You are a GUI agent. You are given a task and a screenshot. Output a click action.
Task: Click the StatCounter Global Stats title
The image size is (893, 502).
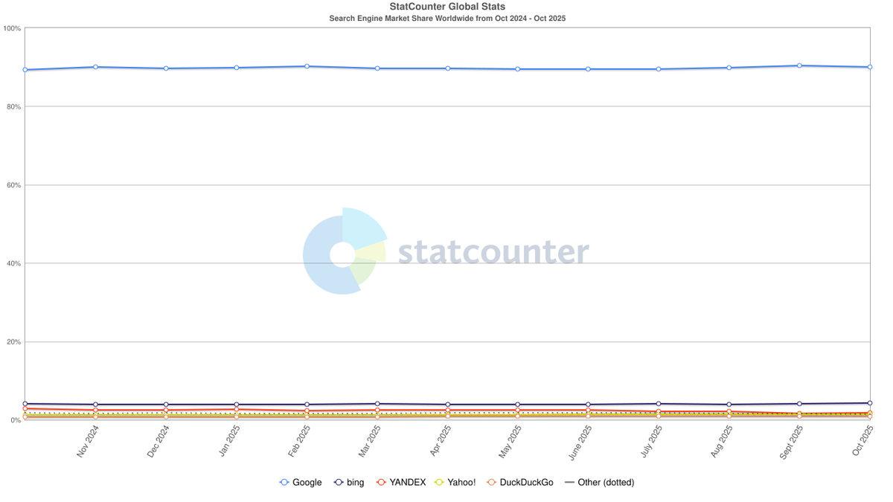(x=447, y=7)
